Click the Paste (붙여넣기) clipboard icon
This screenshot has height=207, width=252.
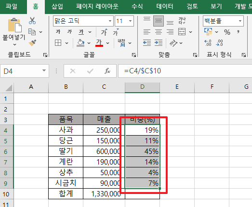[14, 25]
